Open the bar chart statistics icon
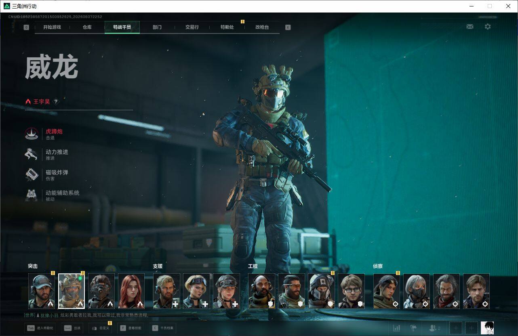Image resolution: width=518 pixels, height=336 pixels. [x=397, y=328]
